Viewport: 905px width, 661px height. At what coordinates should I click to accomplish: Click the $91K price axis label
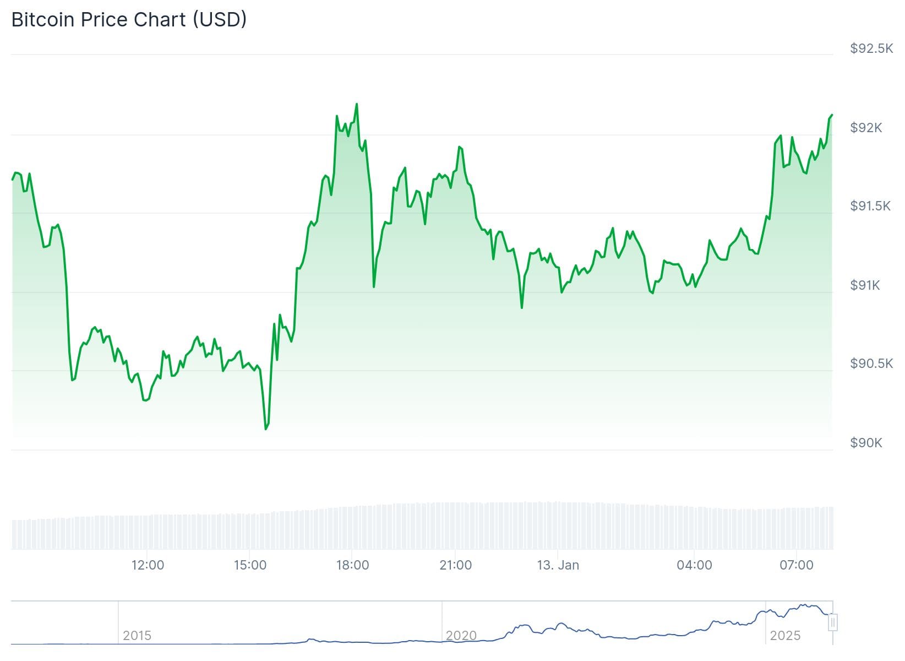tap(865, 285)
